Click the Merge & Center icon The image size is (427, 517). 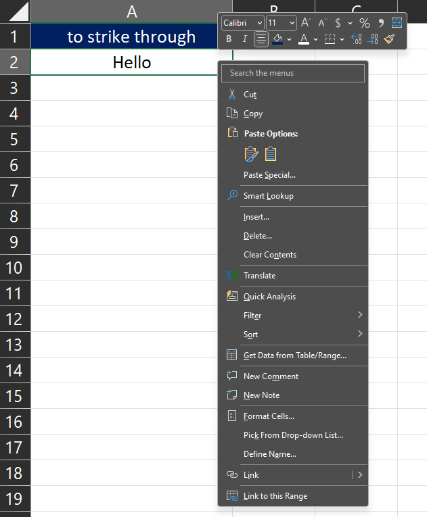coord(397,23)
